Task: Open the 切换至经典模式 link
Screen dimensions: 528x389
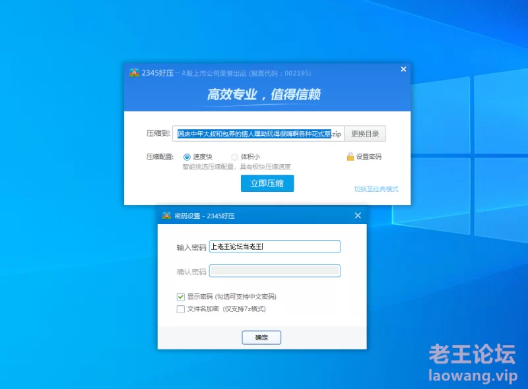Action: click(x=376, y=189)
